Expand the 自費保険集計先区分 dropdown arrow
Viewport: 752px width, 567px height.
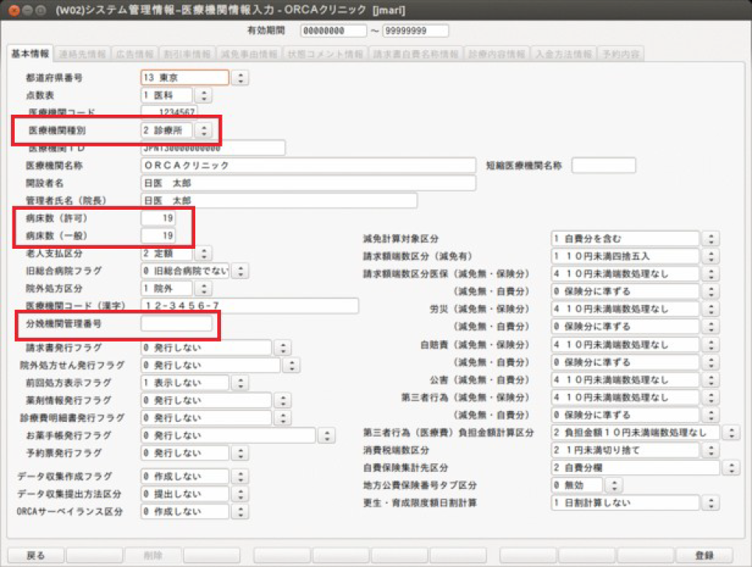coord(732,468)
